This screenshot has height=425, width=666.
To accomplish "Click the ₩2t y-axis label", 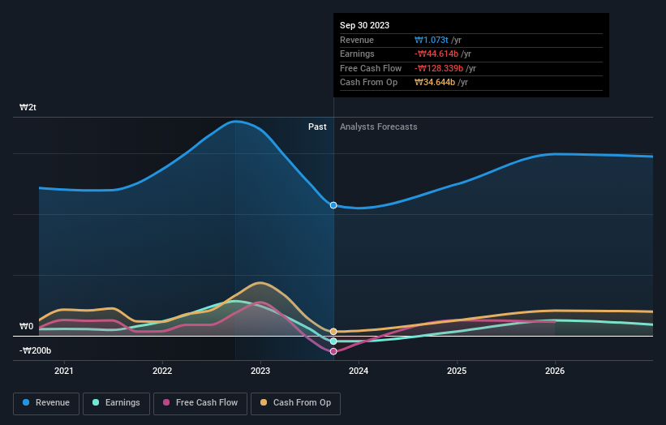I will pyautogui.click(x=28, y=107).
